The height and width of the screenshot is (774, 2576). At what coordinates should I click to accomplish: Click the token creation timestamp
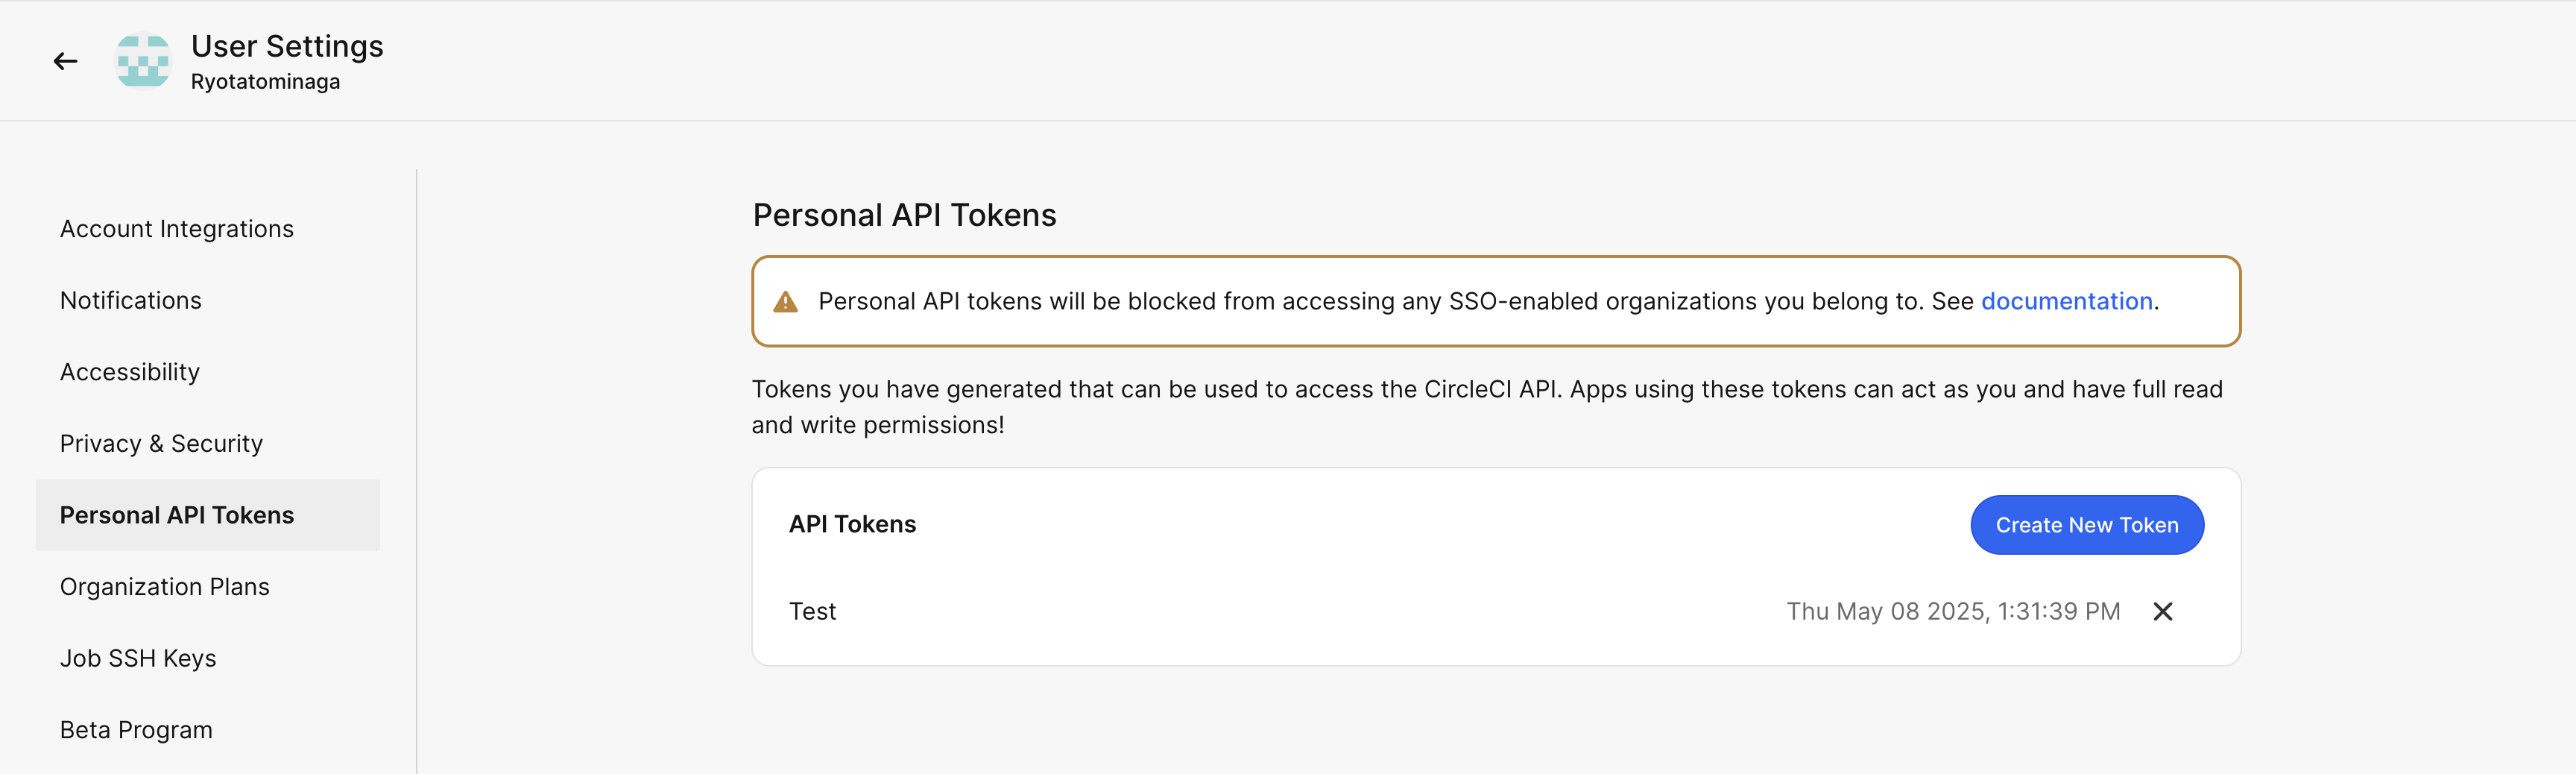(x=1952, y=611)
